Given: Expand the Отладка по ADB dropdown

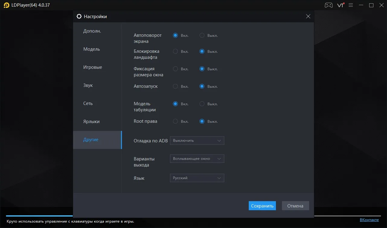Looking at the screenshot, I should click(197, 141).
